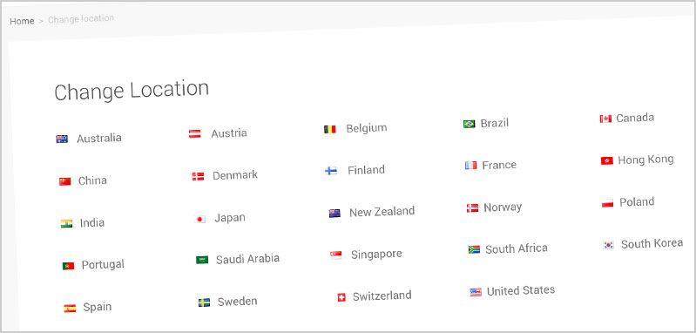Select Hong Kong as location
The height and width of the screenshot is (333, 696).
tap(645, 160)
